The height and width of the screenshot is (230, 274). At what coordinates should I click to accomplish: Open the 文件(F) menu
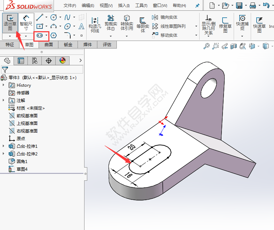(x=70, y=6)
